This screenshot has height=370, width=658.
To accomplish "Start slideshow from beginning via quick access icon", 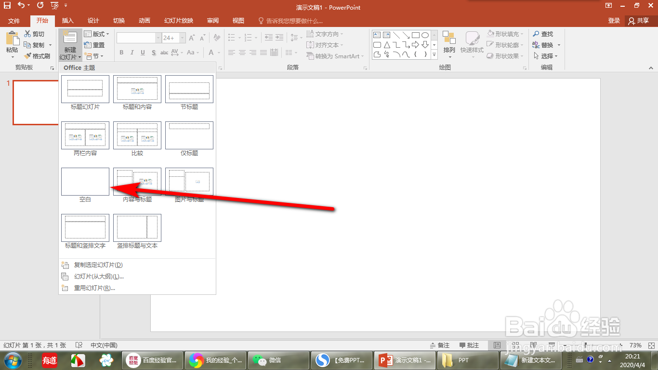I will (x=54, y=6).
